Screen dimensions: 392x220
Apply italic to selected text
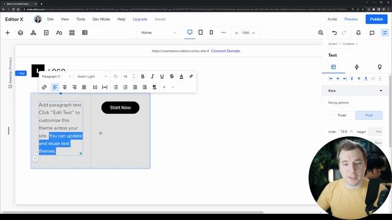[153, 76]
